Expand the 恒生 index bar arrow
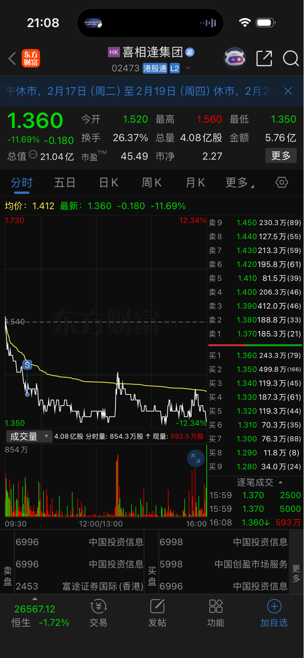This screenshot has height=658, width=304. 35,598
